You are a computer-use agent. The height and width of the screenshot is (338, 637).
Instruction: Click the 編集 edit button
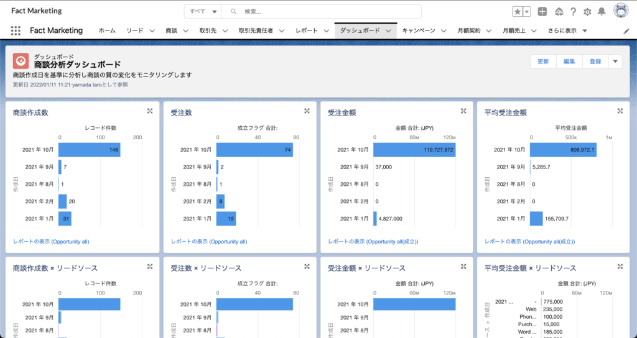(569, 62)
